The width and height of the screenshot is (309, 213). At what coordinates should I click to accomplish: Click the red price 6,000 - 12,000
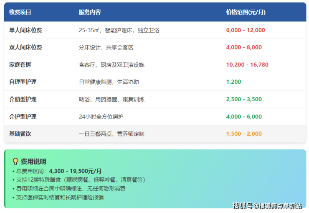point(245,30)
